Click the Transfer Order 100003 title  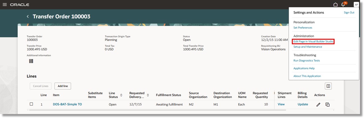(x=61, y=17)
